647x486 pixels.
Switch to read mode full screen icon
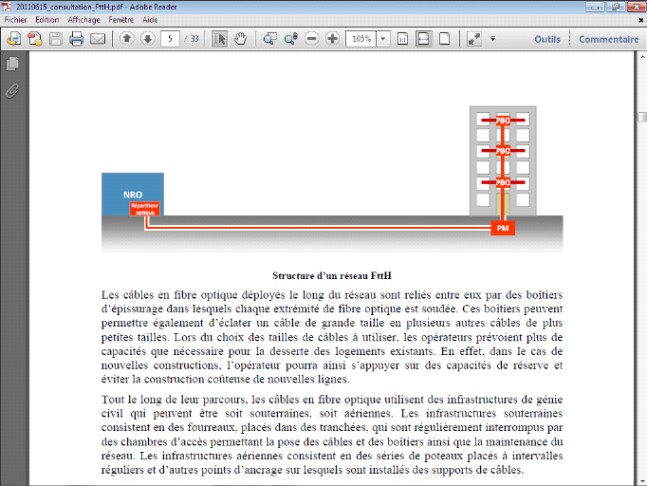pyautogui.click(x=473, y=39)
